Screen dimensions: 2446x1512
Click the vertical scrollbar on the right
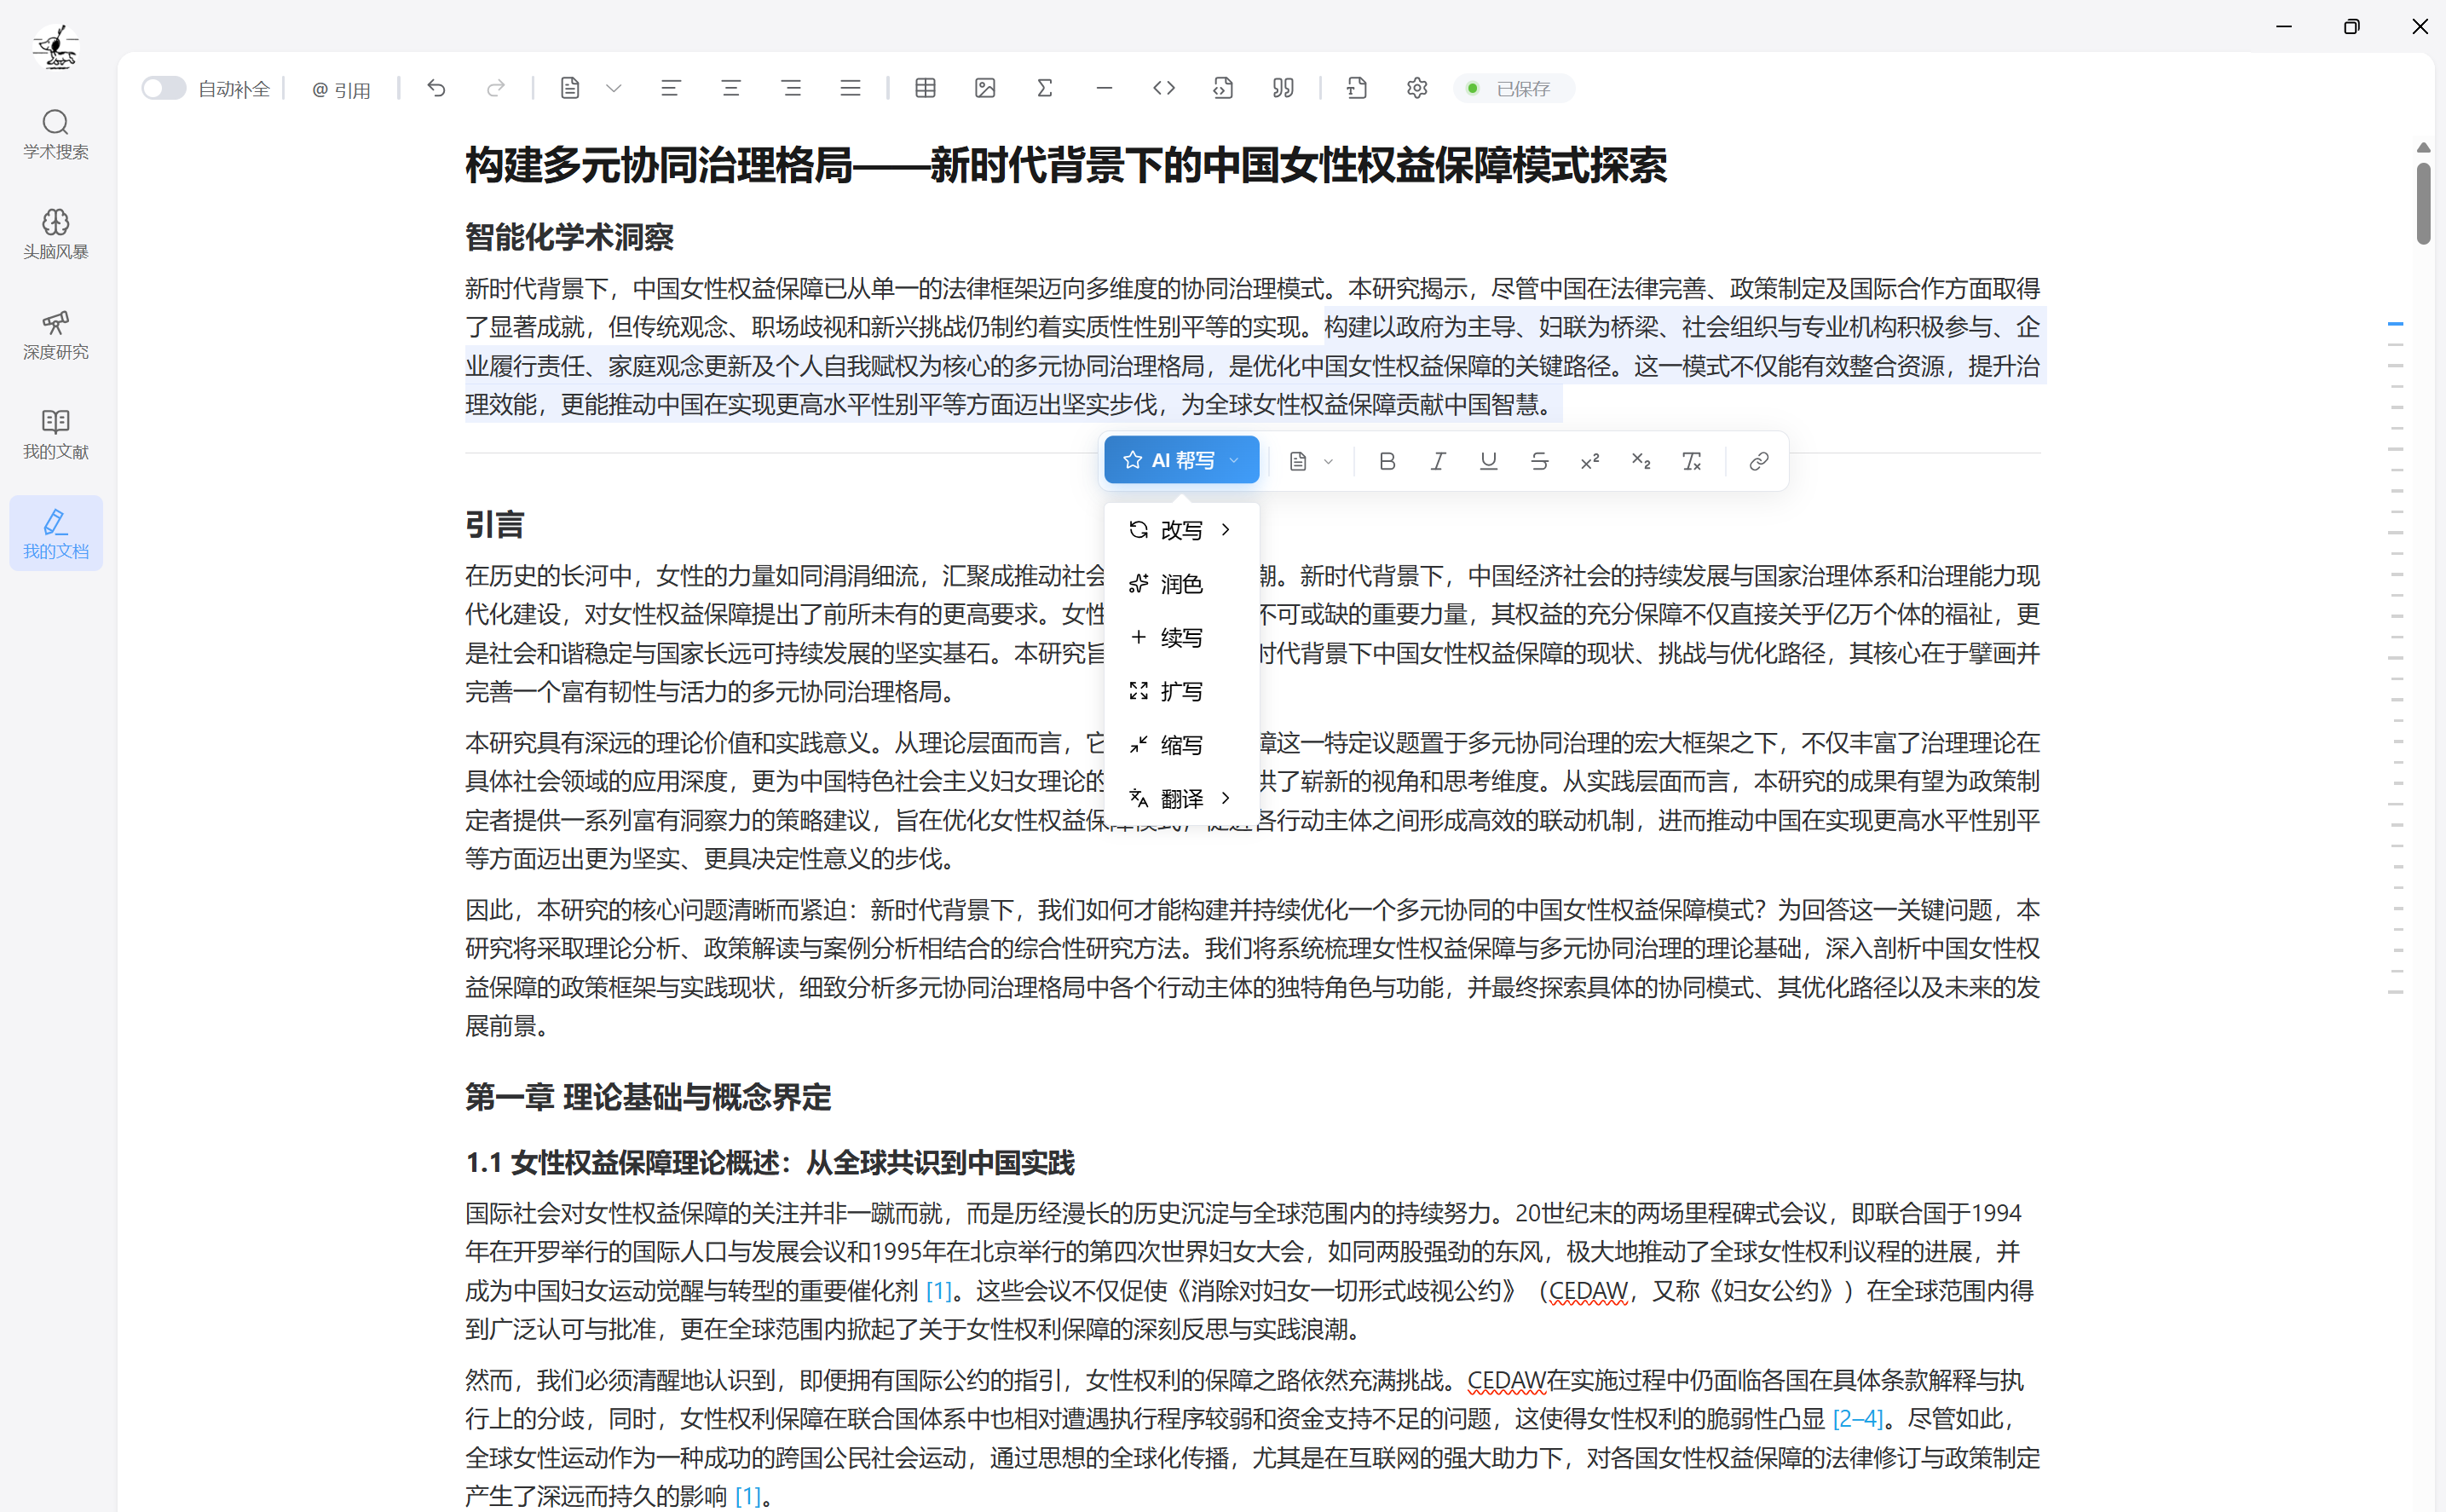(2424, 200)
